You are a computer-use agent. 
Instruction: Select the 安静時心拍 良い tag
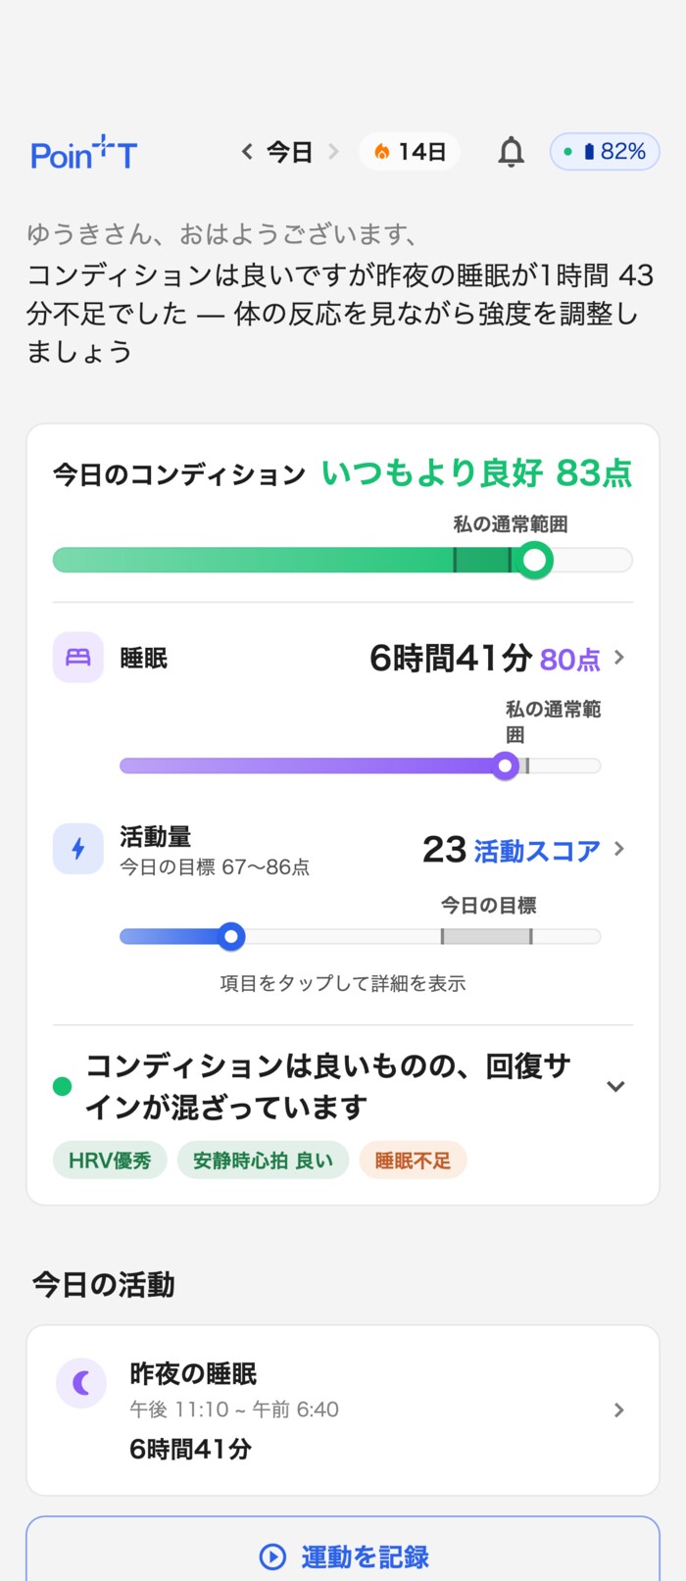pyautogui.click(x=263, y=1161)
